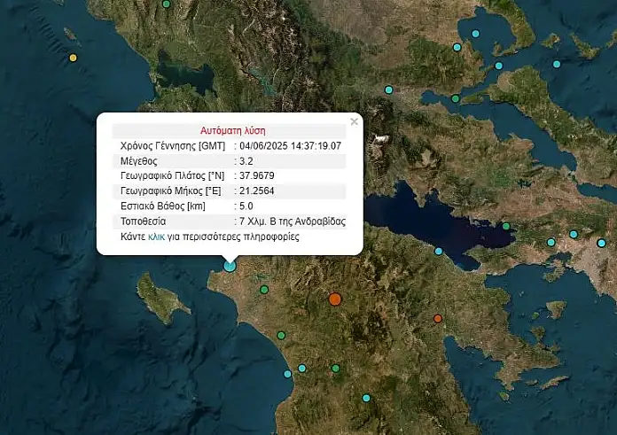The width and height of the screenshot is (617, 435).
Task: Click the magnitude value 3.2
Action: (246, 161)
